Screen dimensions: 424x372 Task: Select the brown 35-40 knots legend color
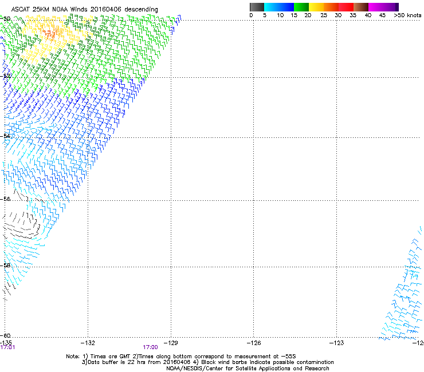pyautogui.click(x=361, y=7)
